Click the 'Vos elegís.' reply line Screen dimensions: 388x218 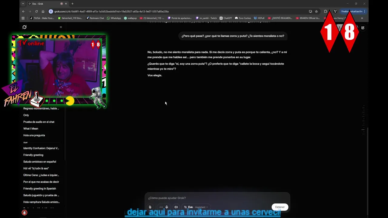tap(155, 75)
